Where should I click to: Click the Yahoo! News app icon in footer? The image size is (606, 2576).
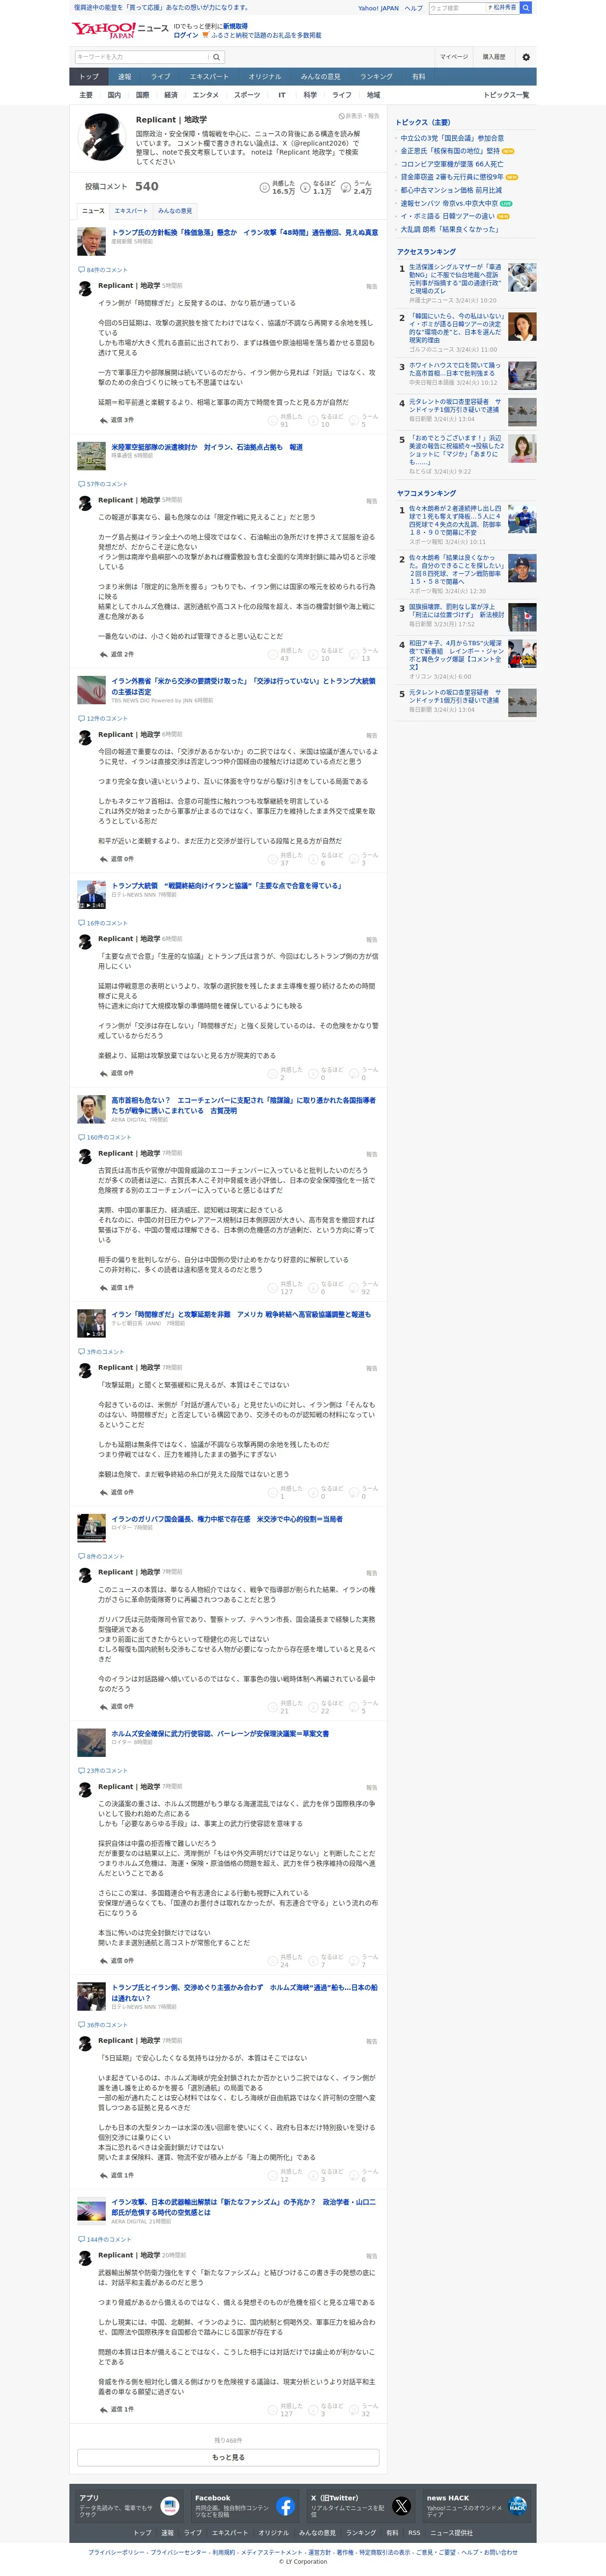(170, 2506)
